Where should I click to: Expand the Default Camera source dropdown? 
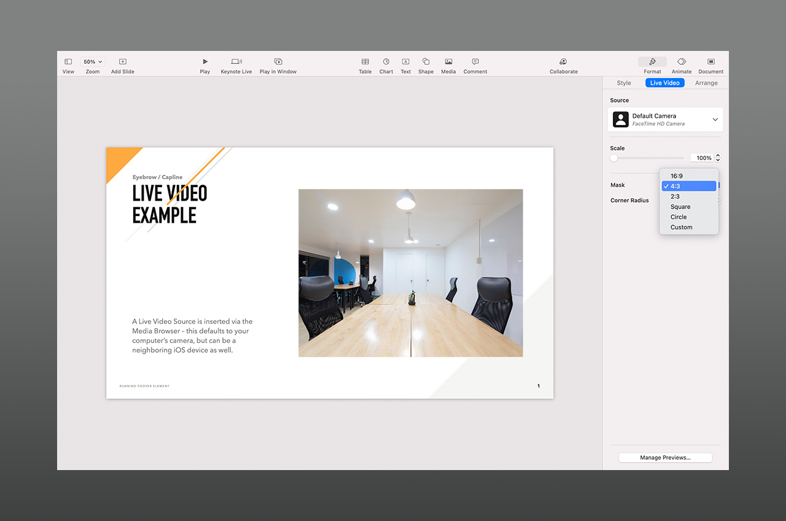(715, 120)
